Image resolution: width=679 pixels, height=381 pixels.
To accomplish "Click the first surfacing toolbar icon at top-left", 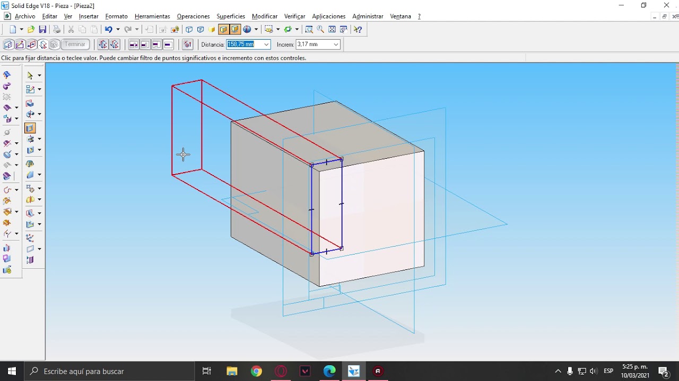I will pos(7,75).
